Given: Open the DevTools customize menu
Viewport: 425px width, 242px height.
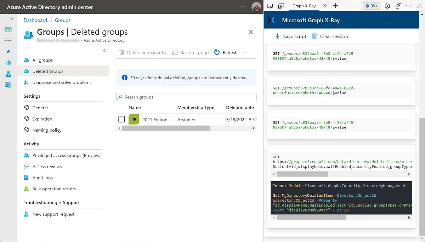Looking at the screenshot, I should point(409,6).
